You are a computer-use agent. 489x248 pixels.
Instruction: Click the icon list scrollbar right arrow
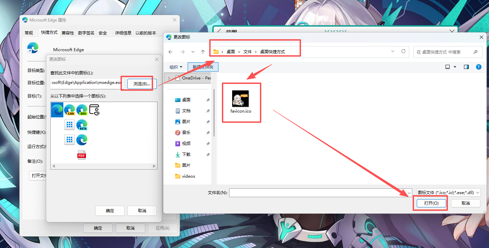tap(155, 166)
